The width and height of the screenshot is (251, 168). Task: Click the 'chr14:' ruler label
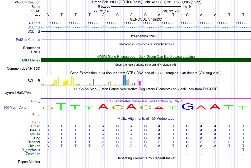35,11
